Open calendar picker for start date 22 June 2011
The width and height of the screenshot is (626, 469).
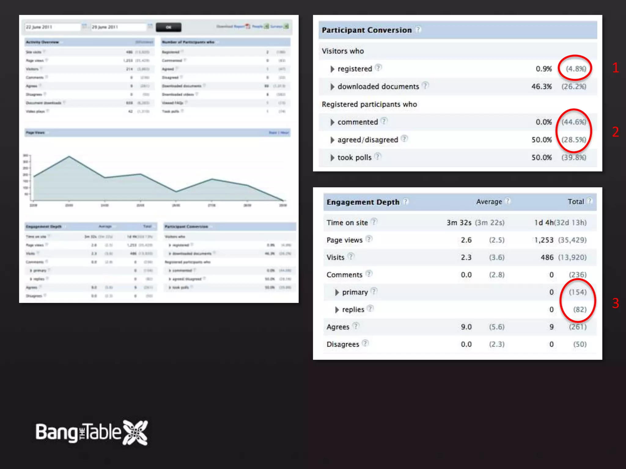pyautogui.click(x=84, y=27)
